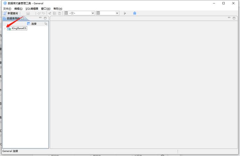
Task: Open the 帮助(H) menu
Action: pos(58,9)
